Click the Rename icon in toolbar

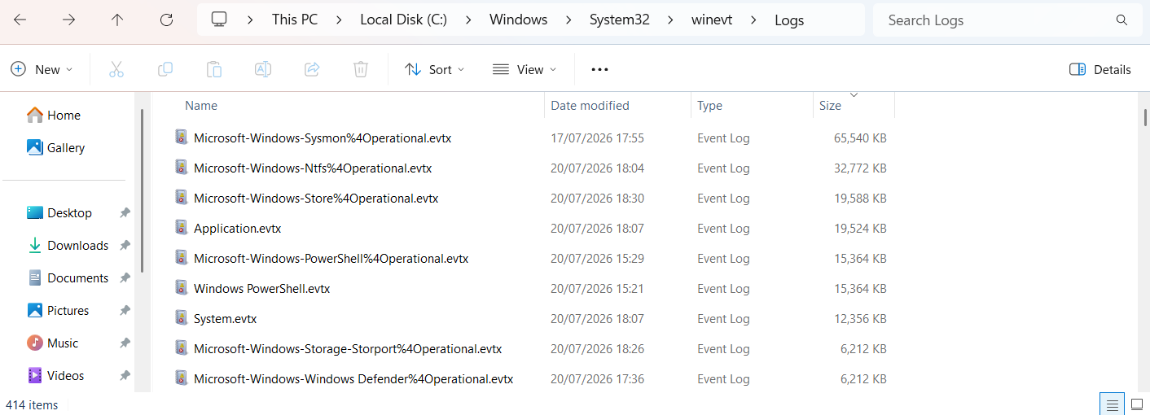pyautogui.click(x=263, y=69)
